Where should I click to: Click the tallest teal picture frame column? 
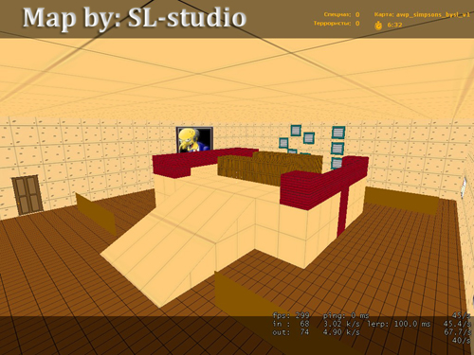click(x=337, y=148)
